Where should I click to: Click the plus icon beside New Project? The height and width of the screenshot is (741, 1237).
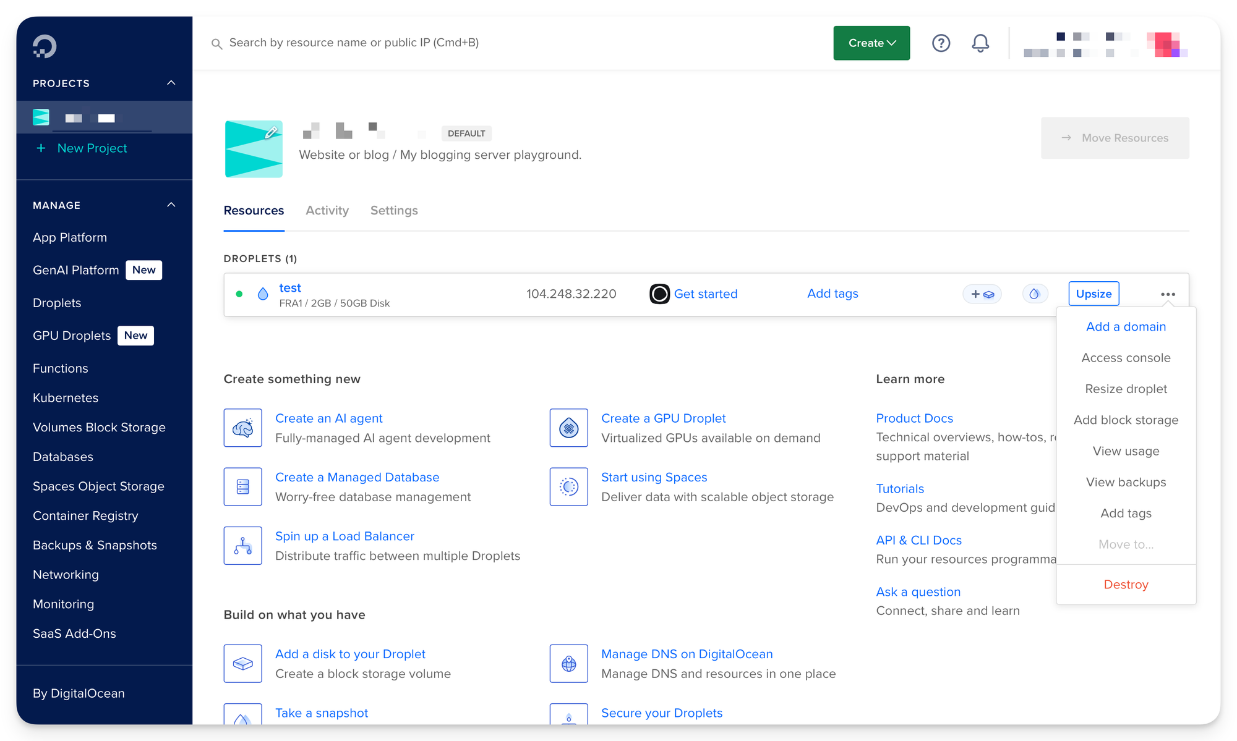41,148
